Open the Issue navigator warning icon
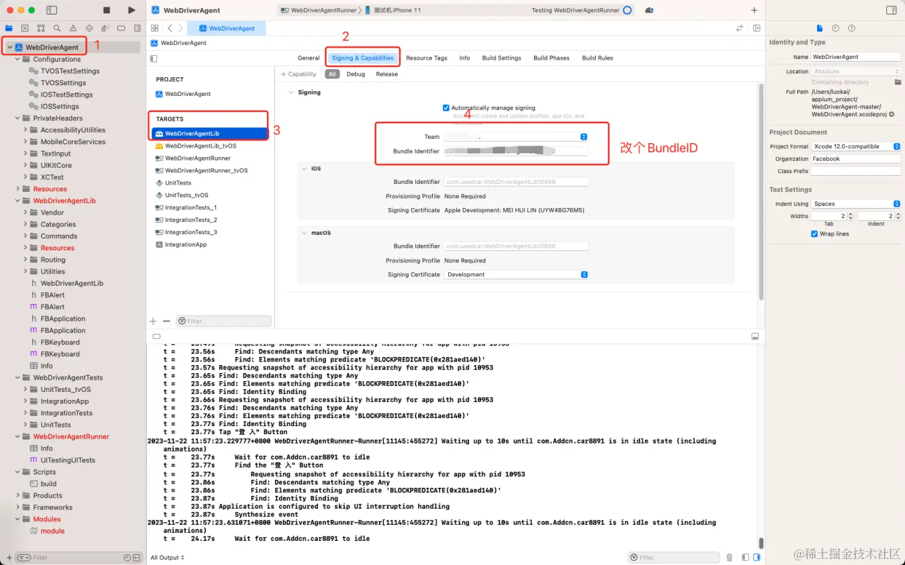The width and height of the screenshot is (905, 565). point(73,28)
